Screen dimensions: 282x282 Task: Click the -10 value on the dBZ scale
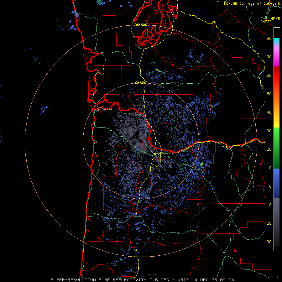pyautogui.click(x=268, y=205)
